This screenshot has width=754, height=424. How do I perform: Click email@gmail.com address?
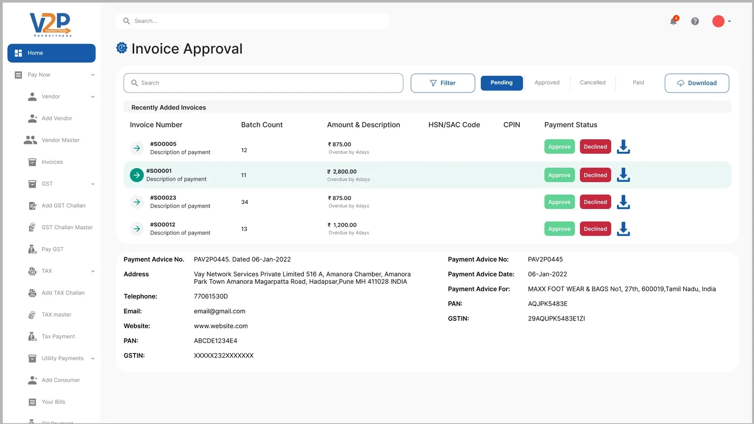click(220, 311)
